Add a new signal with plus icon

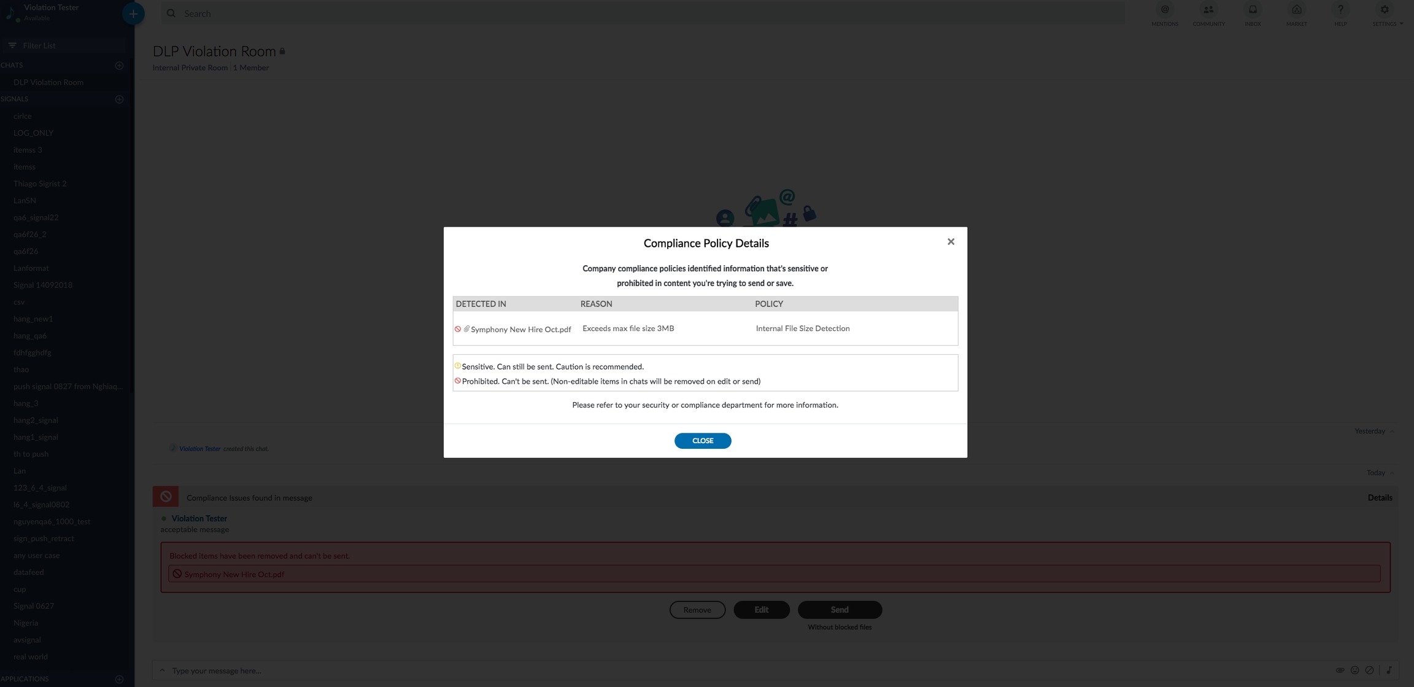119,99
